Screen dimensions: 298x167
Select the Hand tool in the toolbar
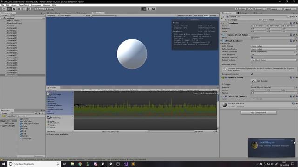4,9
